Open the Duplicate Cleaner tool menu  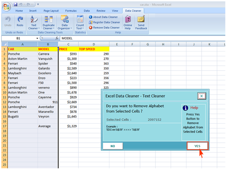[49, 22]
